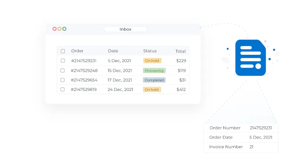Click the Completed status badge

point(154,80)
